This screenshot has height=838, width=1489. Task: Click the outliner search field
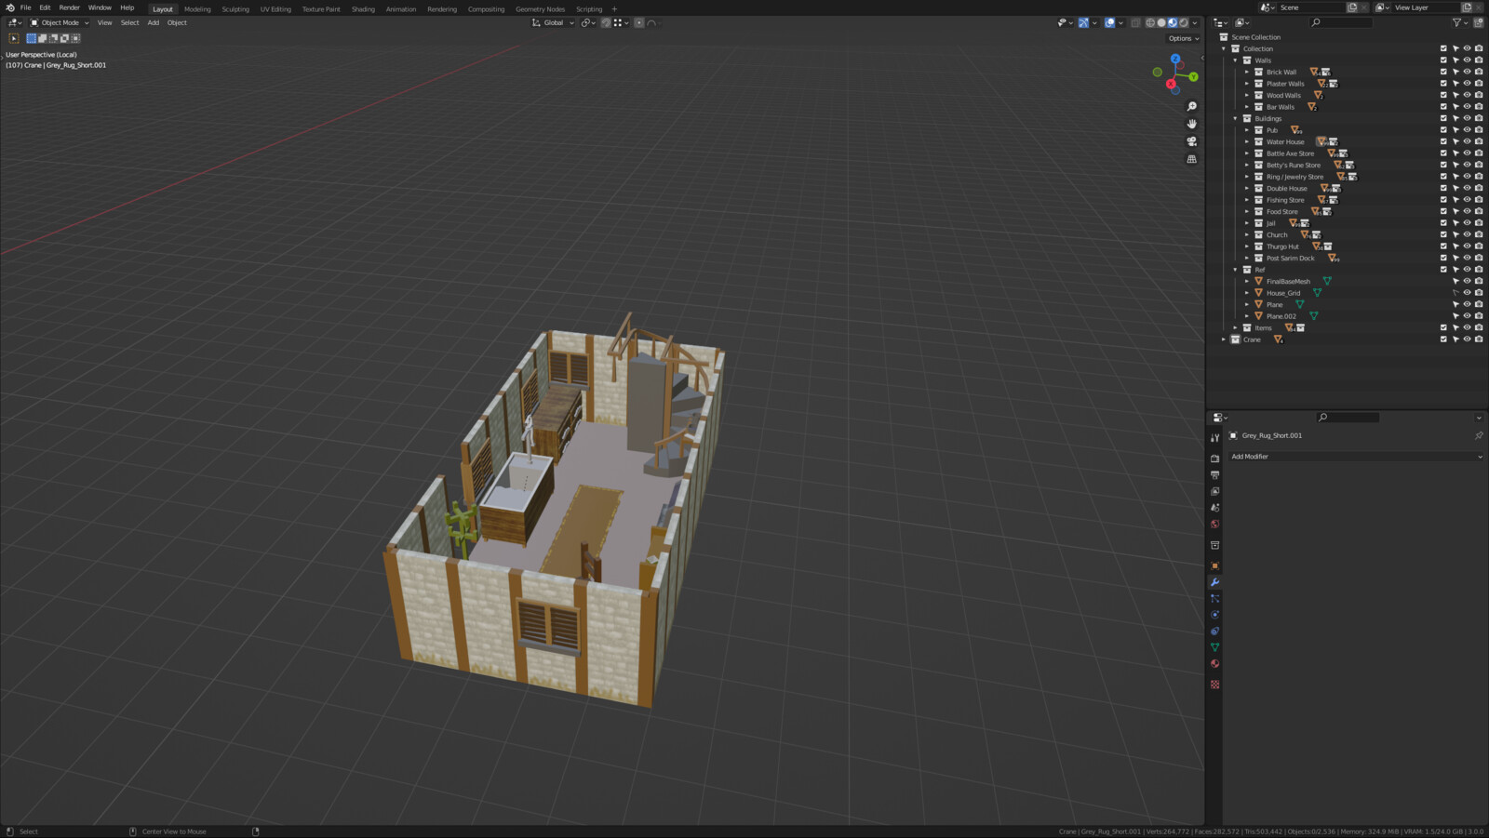click(x=1341, y=22)
